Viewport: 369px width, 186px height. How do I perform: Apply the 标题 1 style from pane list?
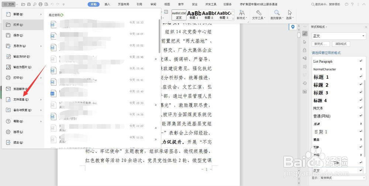338,77
